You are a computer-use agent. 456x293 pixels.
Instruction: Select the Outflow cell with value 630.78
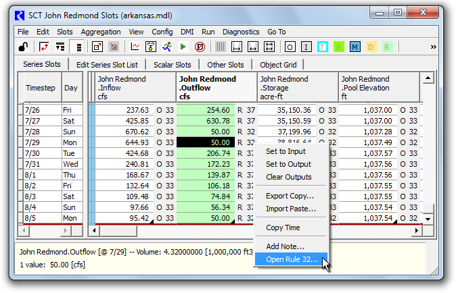pos(206,121)
